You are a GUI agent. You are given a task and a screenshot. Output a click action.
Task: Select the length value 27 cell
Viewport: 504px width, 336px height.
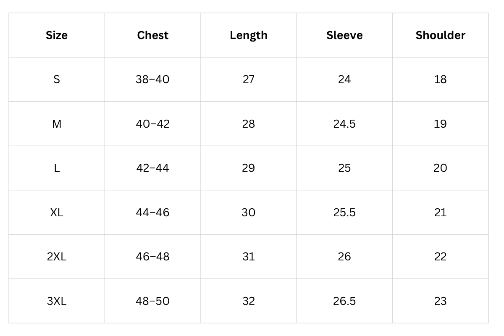coord(249,79)
